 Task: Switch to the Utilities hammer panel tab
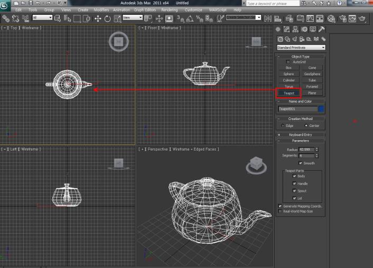tap(321, 29)
